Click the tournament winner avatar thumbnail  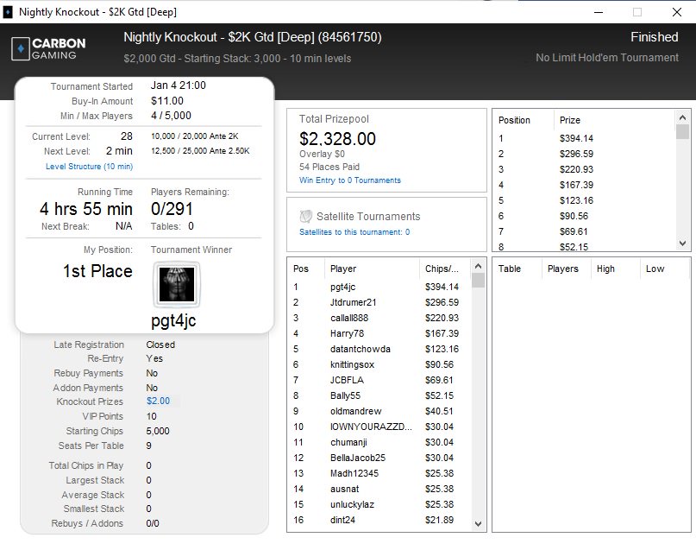177,285
